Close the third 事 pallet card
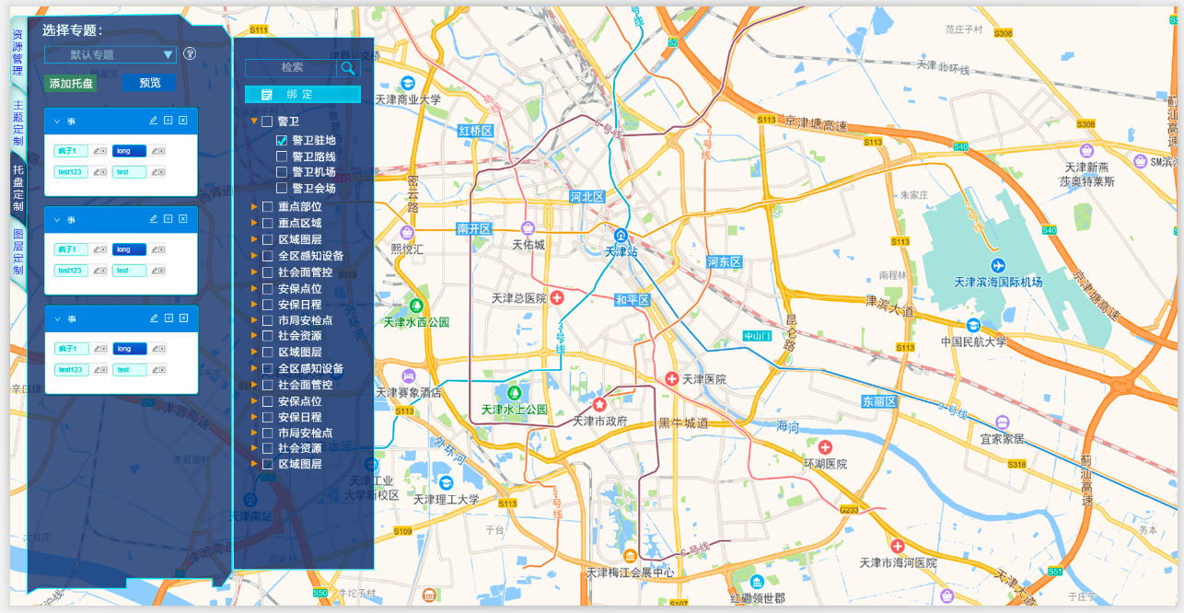Screen dimensions: 1184x613 click(x=183, y=318)
